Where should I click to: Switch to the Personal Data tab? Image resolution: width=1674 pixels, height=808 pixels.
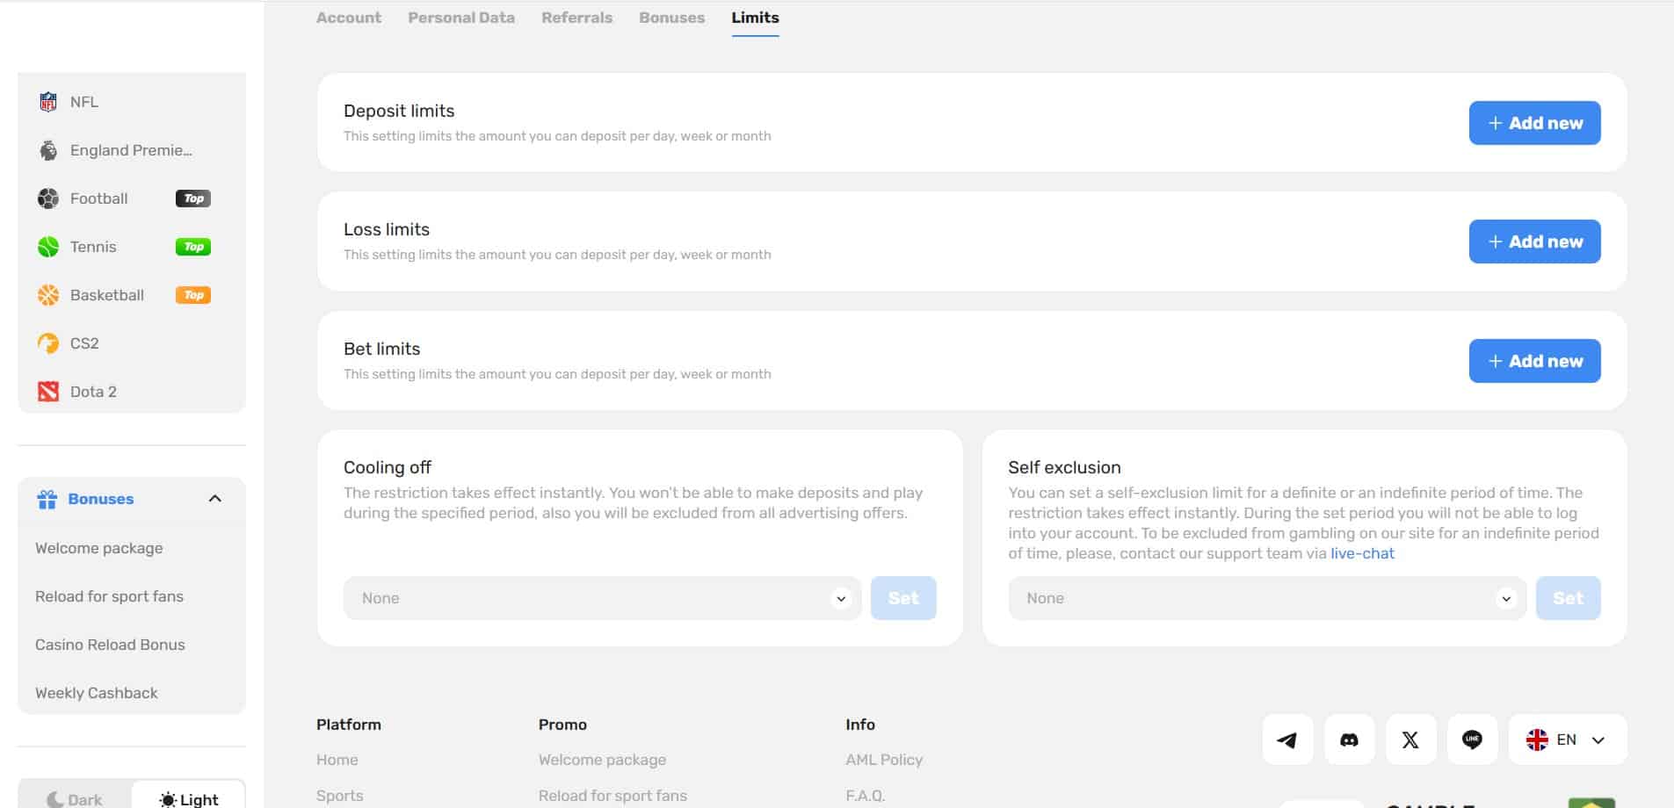click(x=461, y=18)
